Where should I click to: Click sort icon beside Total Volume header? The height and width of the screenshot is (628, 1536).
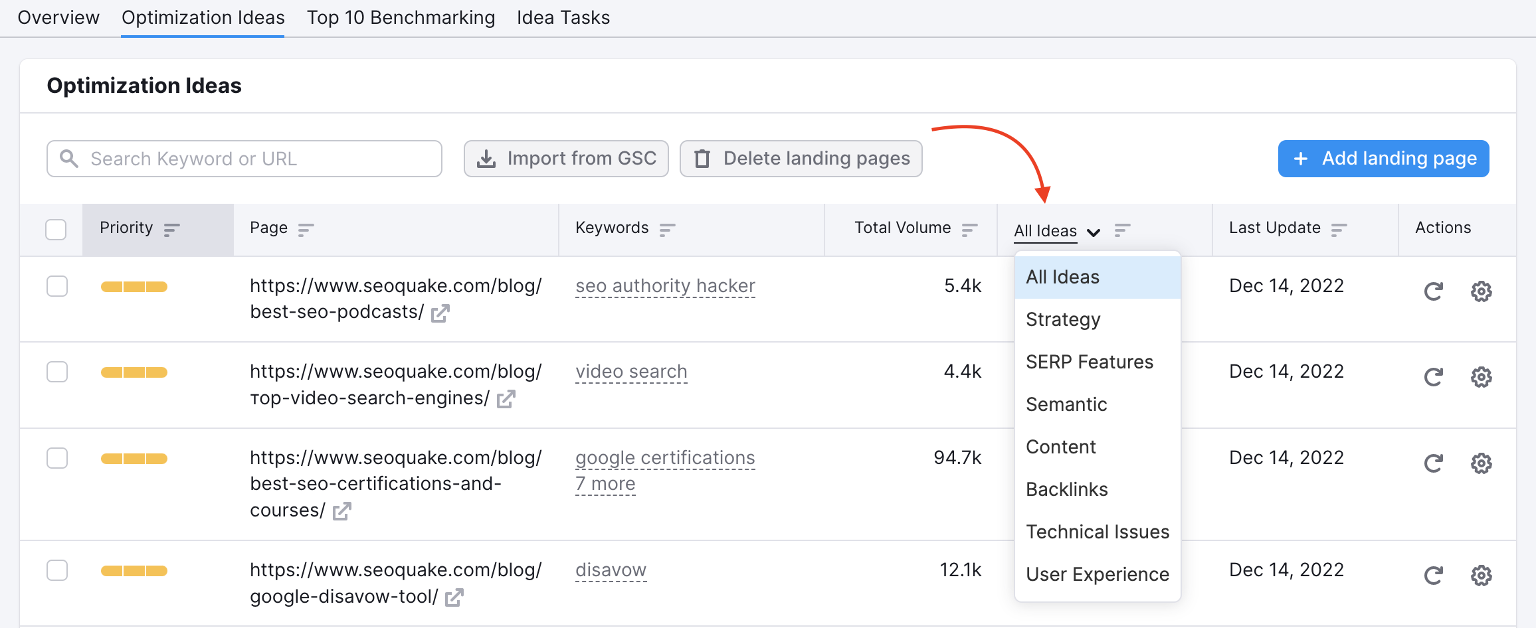coord(969,230)
